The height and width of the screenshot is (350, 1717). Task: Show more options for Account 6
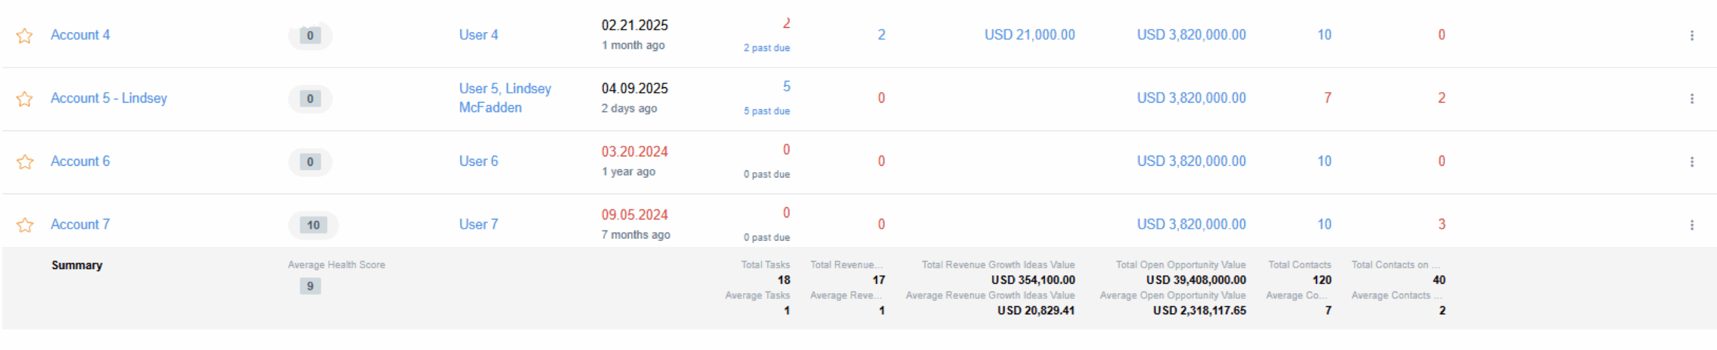point(1692,162)
